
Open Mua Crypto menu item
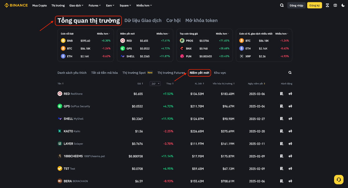pyautogui.click(x=39, y=5)
